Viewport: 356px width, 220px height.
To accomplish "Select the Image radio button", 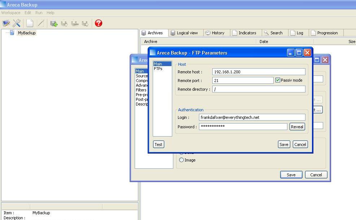I will 182,160.
